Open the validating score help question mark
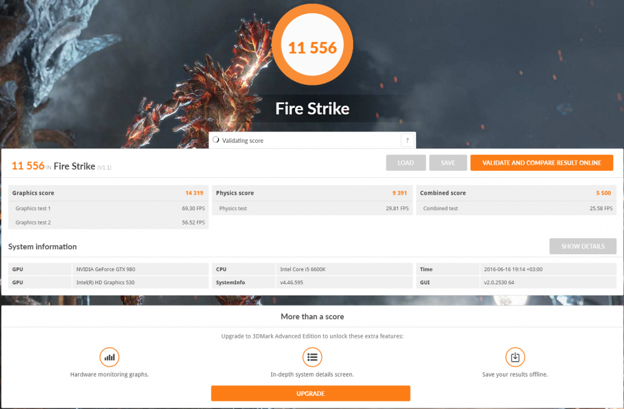624x409 pixels. [407, 140]
